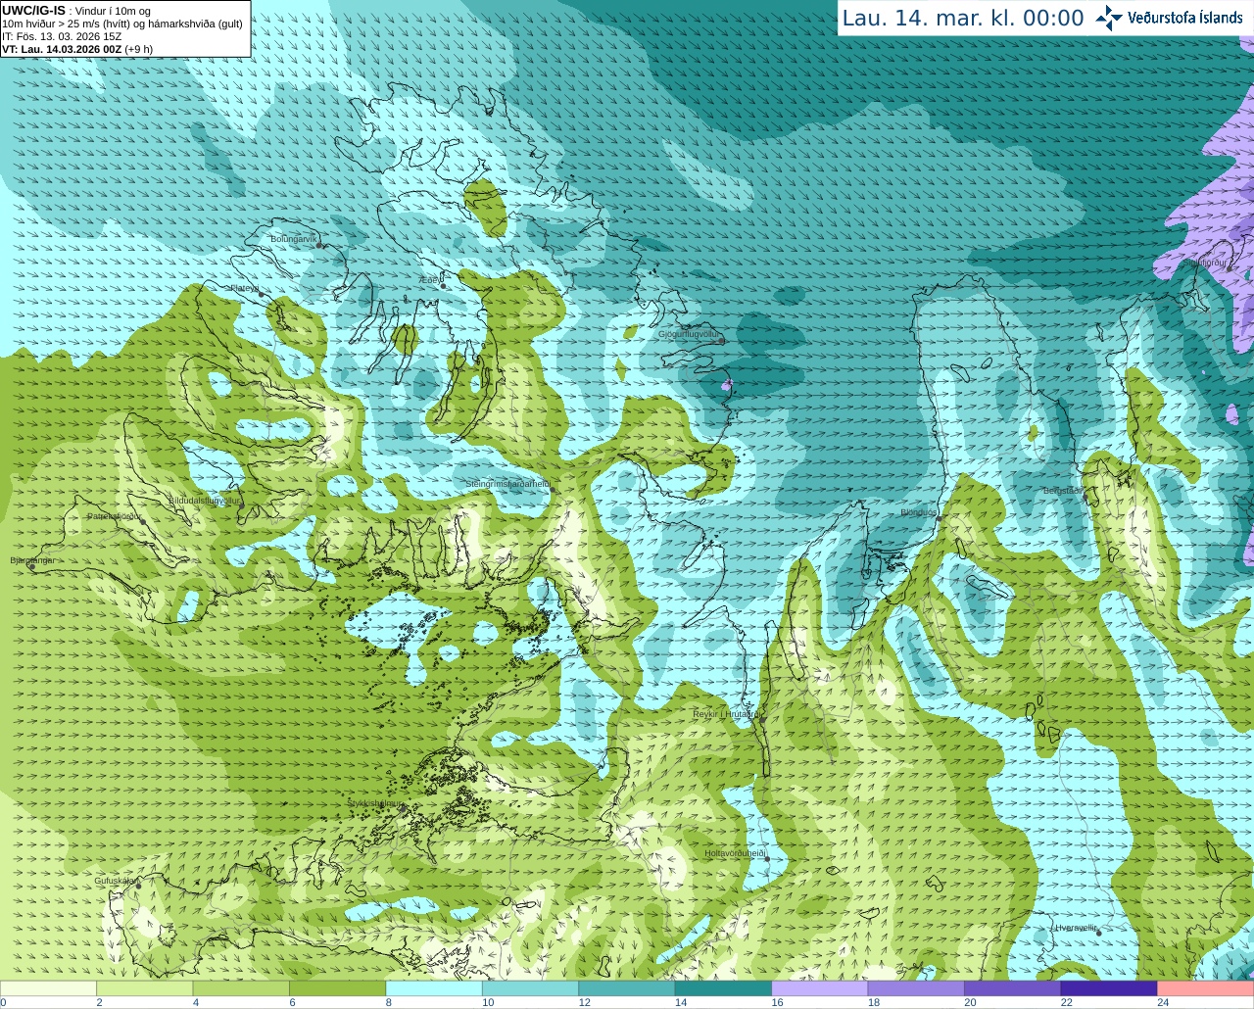Click the Bjargtangar station dot

click(x=32, y=567)
